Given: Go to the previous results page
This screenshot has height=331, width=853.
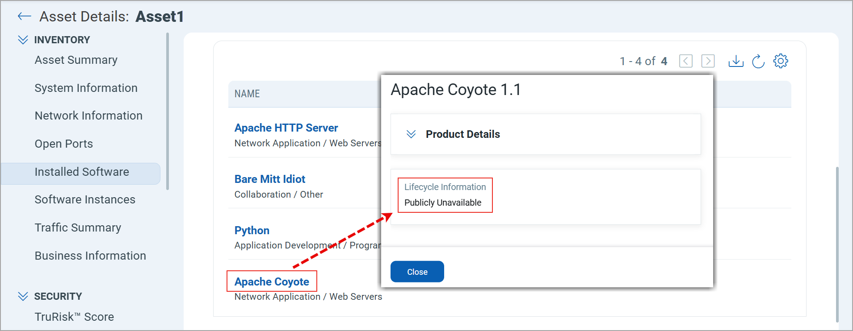Looking at the screenshot, I should tap(686, 61).
